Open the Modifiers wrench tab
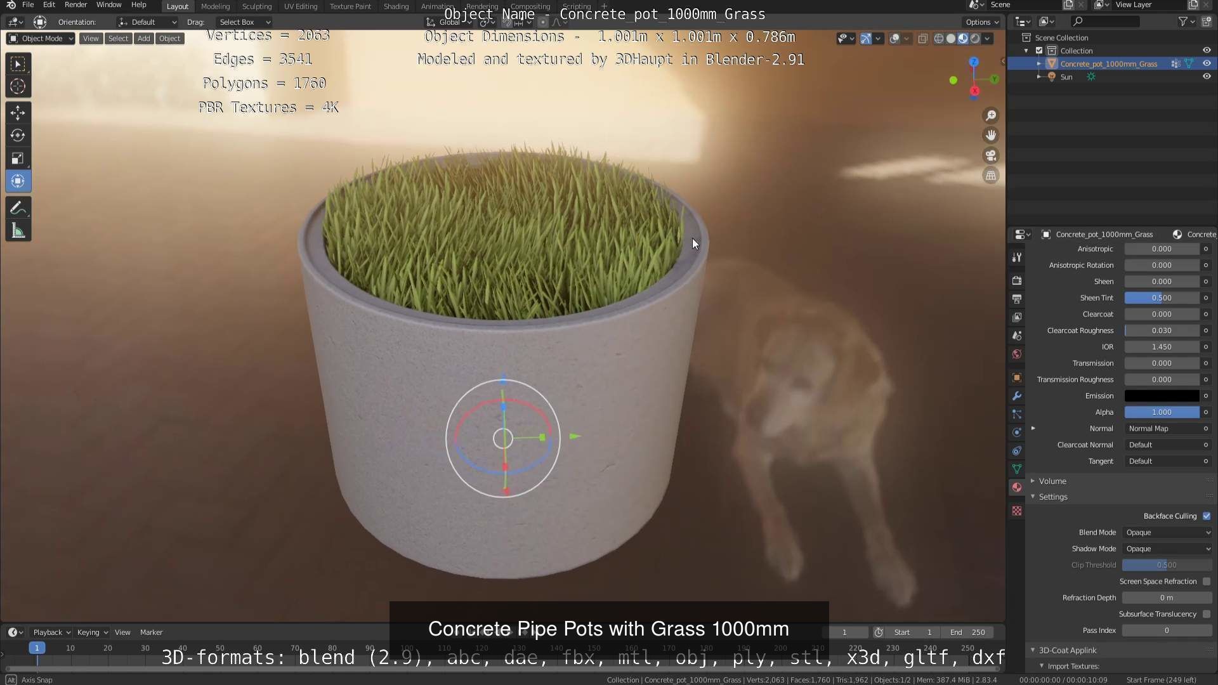This screenshot has width=1218, height=685. tap(1017, 396)
